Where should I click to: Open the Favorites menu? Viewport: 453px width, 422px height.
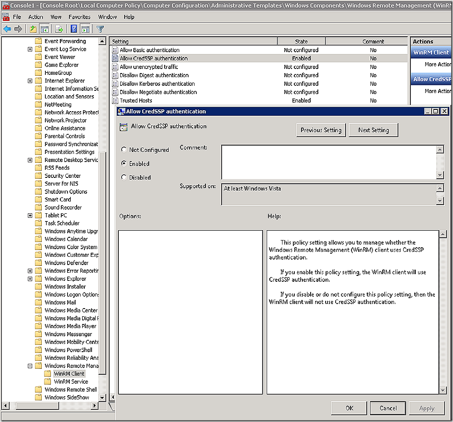79,17
